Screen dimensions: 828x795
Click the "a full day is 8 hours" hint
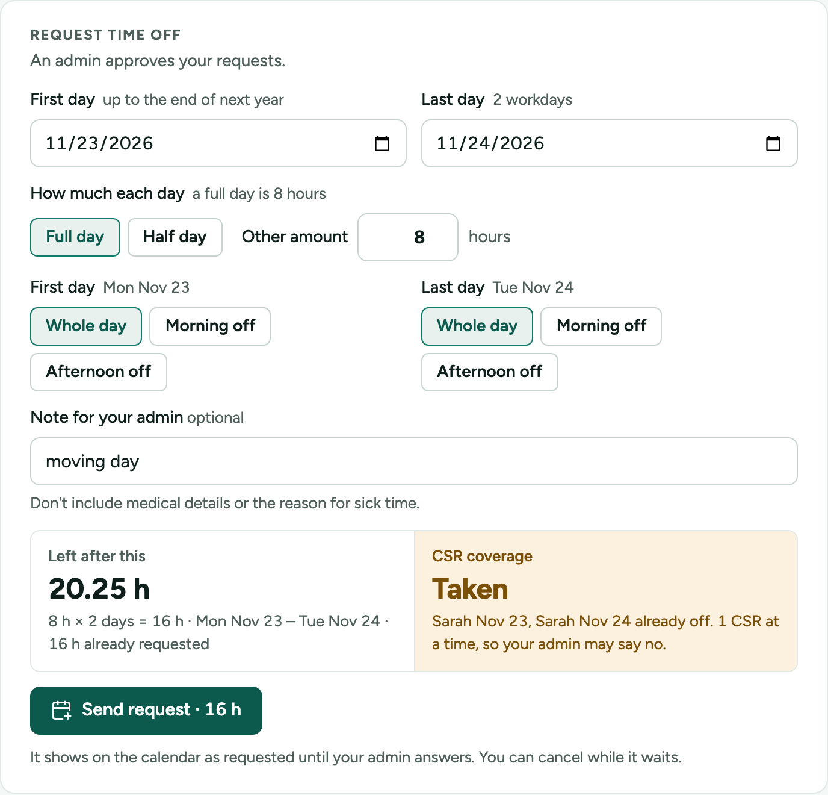[259, 193]
